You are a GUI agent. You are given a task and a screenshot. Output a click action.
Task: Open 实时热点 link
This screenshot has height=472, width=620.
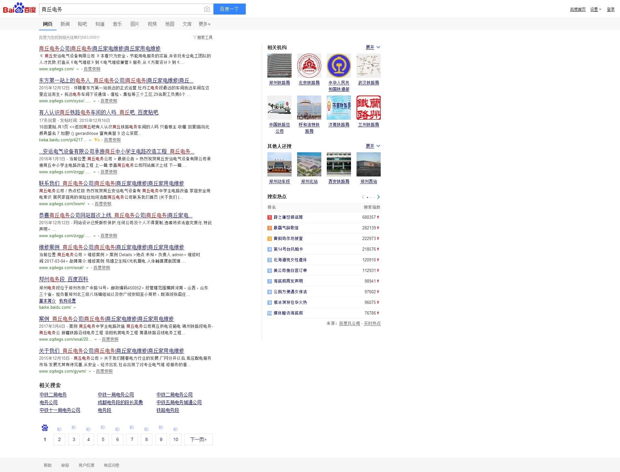click(372, 323)
